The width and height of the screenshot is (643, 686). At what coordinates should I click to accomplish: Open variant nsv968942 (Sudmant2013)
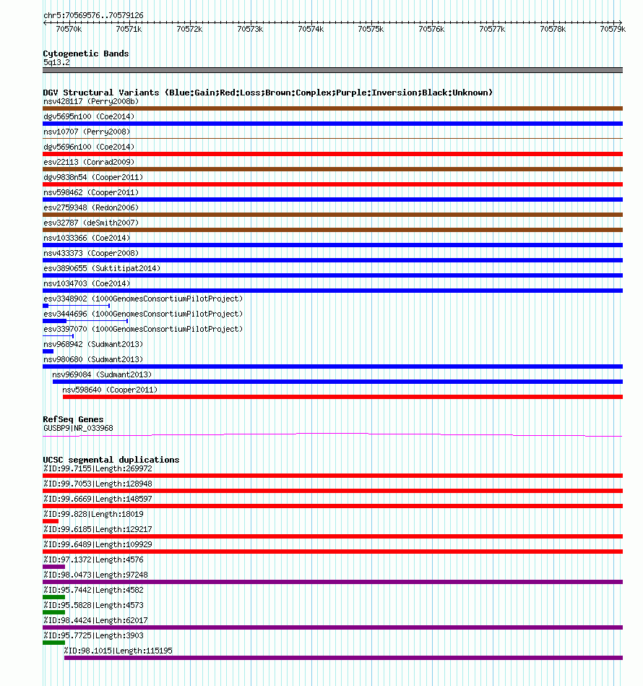93,344
